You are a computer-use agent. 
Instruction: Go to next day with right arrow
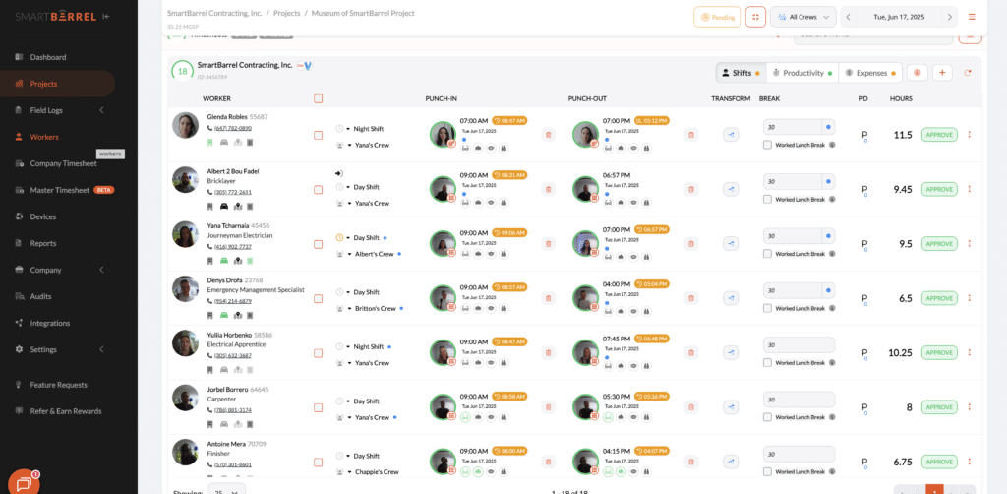pyautogui.click(x=949, y=17)
